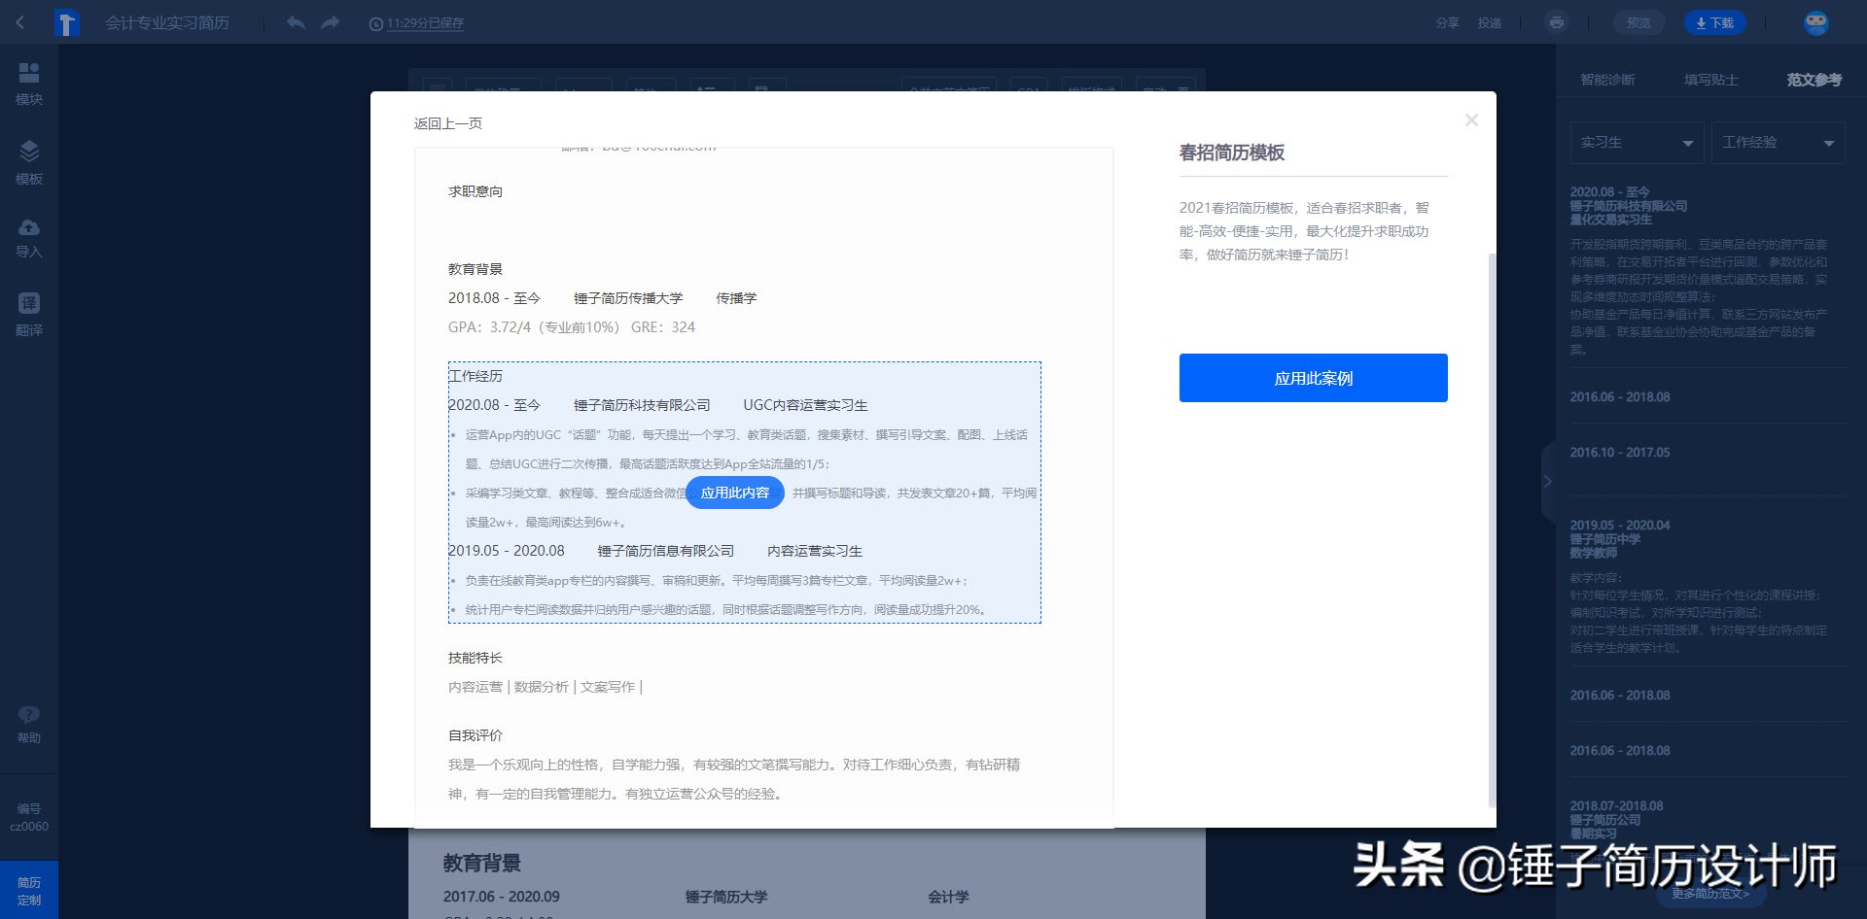This screenshot has width=1867, height=919.
Task: Open the 预览 preview button
Action: tap(1638, 22)
